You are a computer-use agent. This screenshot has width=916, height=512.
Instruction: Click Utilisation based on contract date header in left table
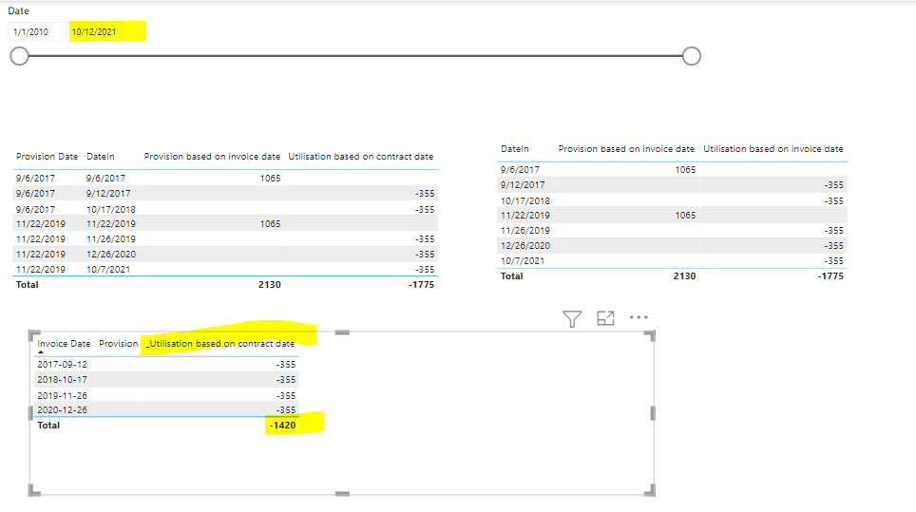coord(360,157)
